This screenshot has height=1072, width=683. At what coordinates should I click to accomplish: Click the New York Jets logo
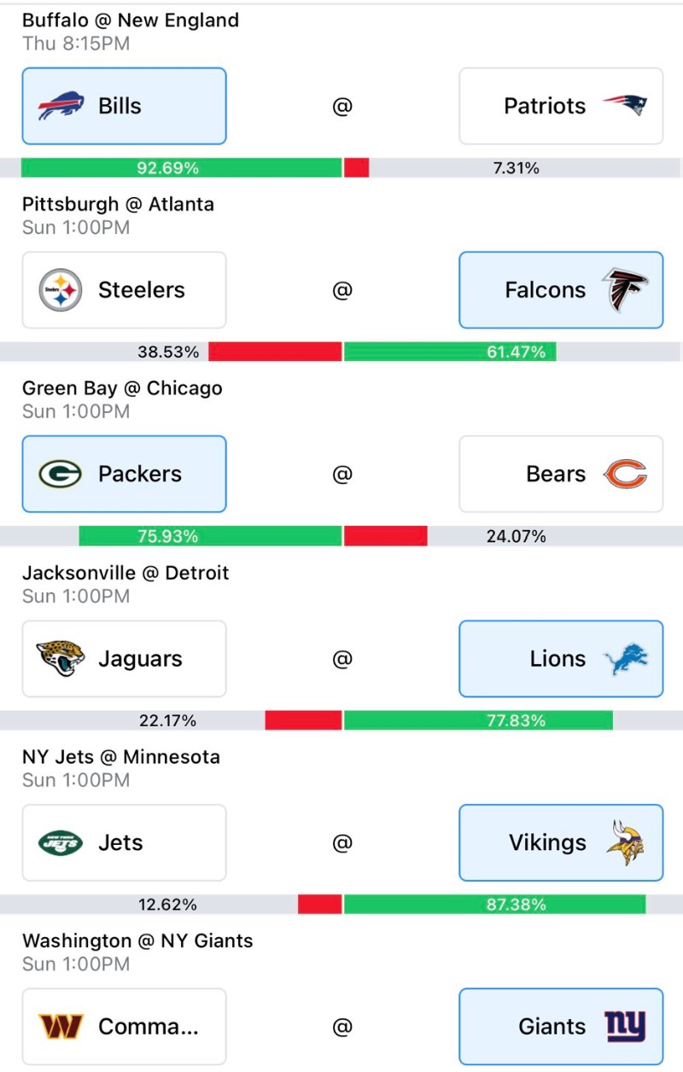(61, 843)
